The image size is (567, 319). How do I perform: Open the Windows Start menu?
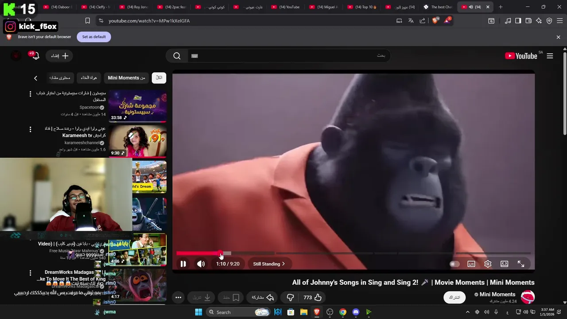point(198,312)
